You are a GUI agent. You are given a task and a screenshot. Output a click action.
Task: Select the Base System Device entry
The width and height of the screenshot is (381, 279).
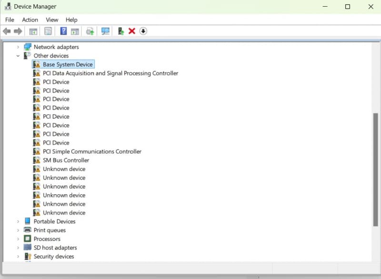coord(68,64)
